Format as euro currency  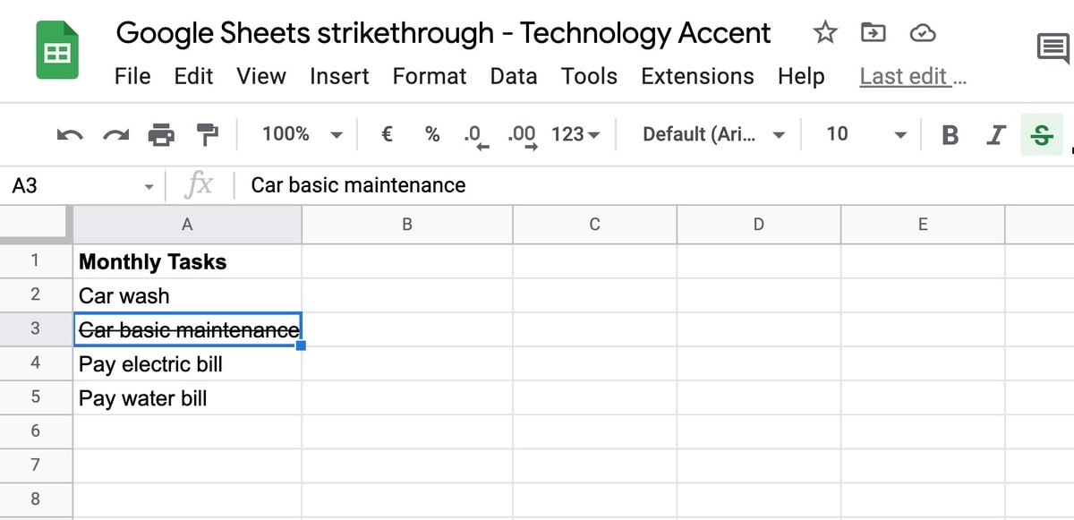pyautogui.click(x=388, y=134)
